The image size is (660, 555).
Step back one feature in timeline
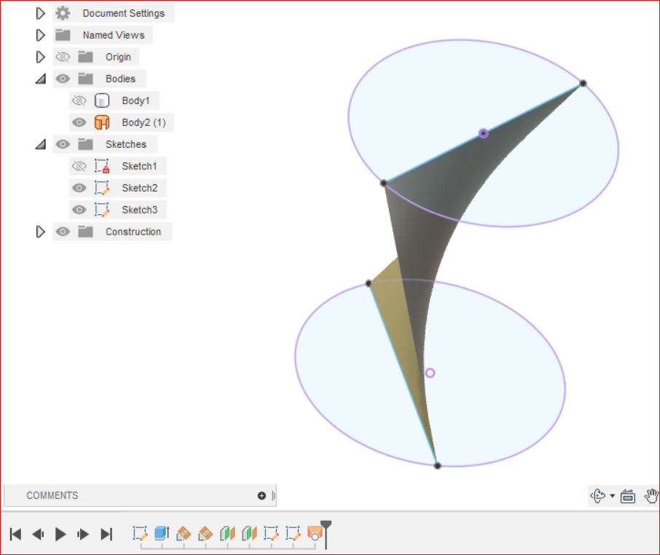(39, 535)
